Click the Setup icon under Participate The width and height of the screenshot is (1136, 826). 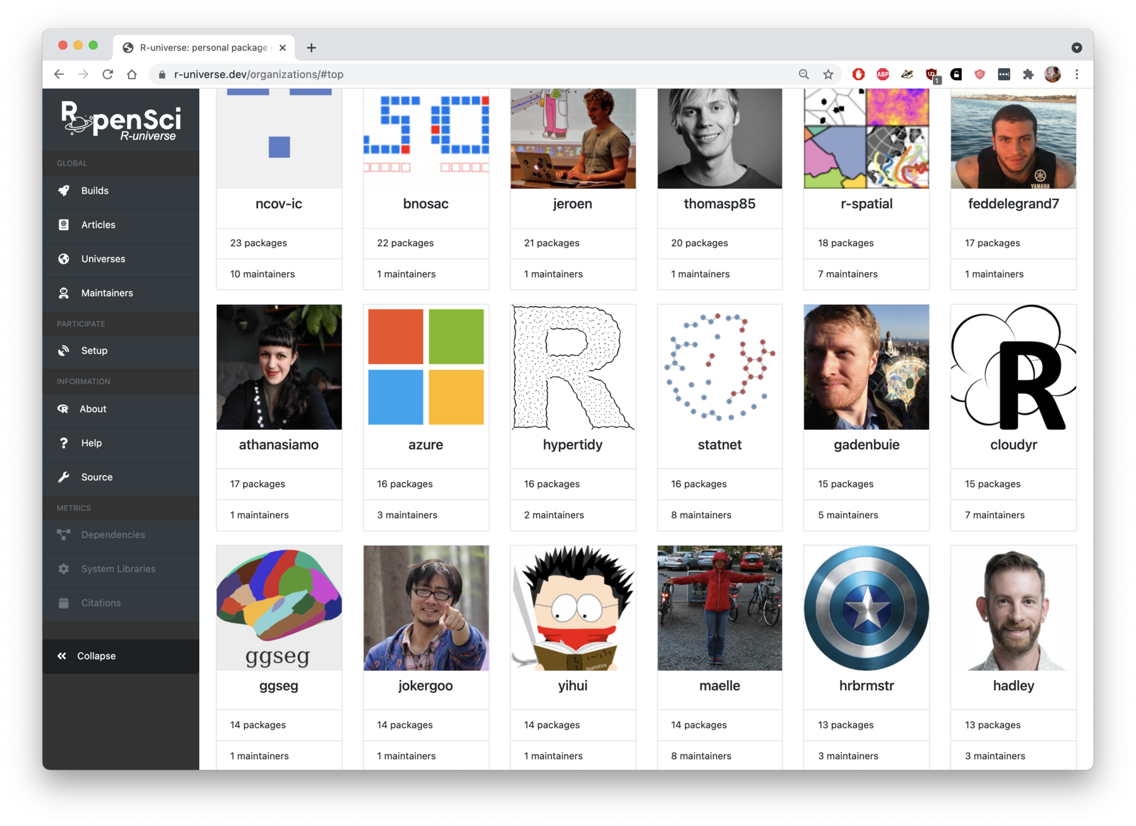(x=64, y=351)
